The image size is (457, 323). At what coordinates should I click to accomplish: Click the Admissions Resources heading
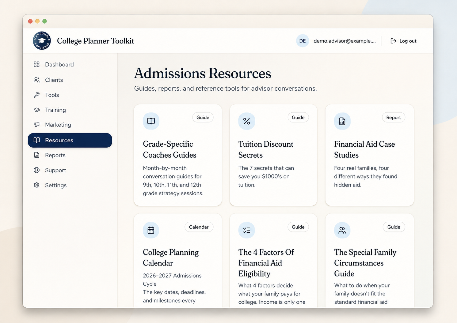203,73
